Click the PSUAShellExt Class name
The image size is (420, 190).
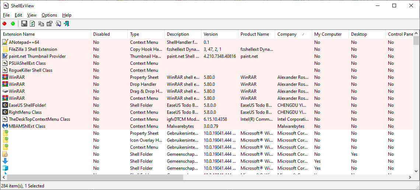[27, 63]
